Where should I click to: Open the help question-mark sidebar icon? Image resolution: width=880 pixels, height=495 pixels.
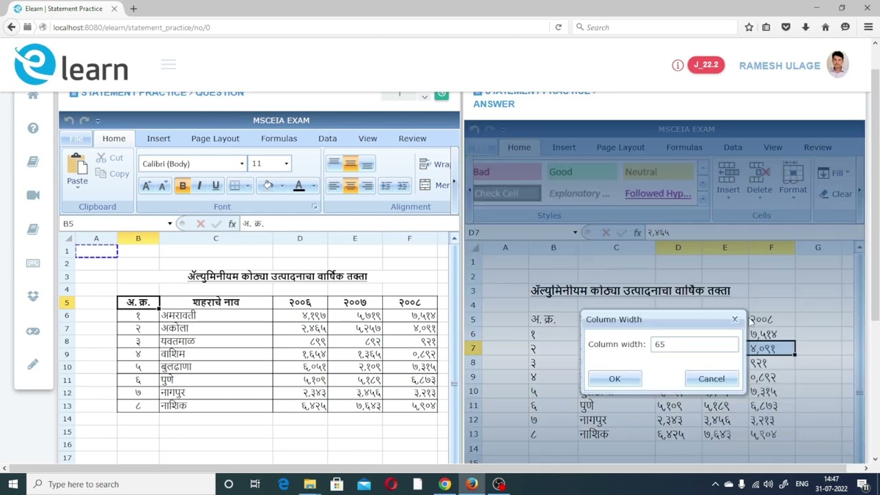tap(33, 128)
